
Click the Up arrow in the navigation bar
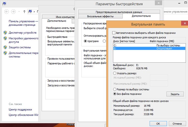[x=24, y=12]
